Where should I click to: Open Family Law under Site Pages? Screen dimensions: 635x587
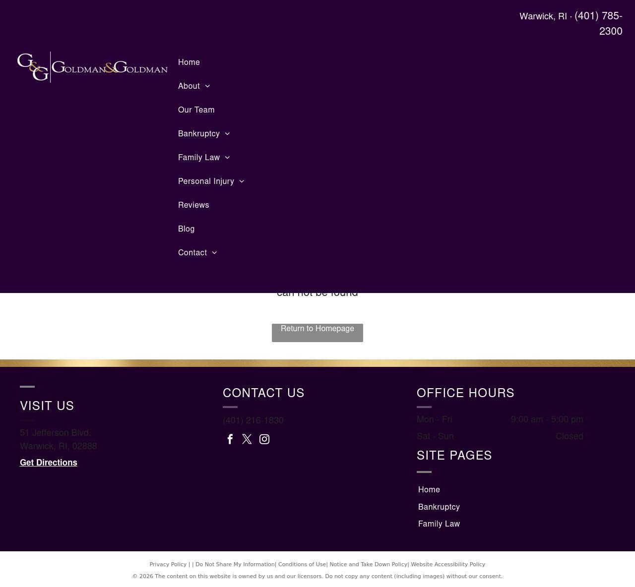point(439,524)
